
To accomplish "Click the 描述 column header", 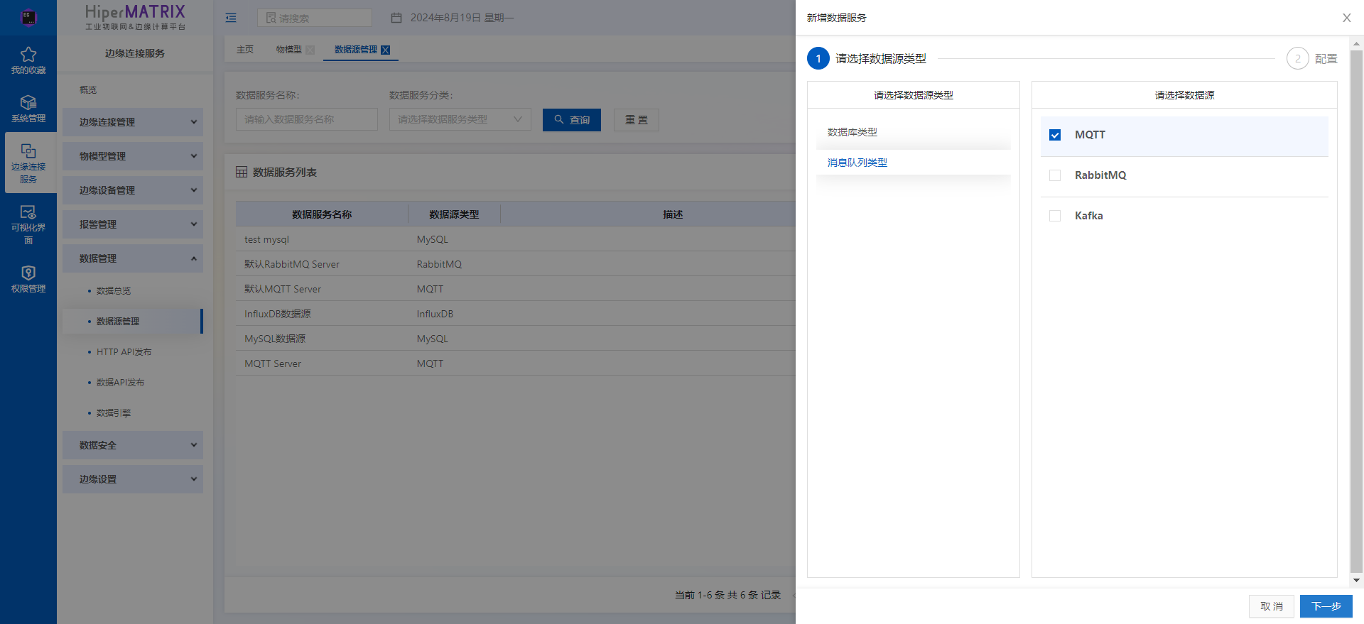I will tap(673, 214).
